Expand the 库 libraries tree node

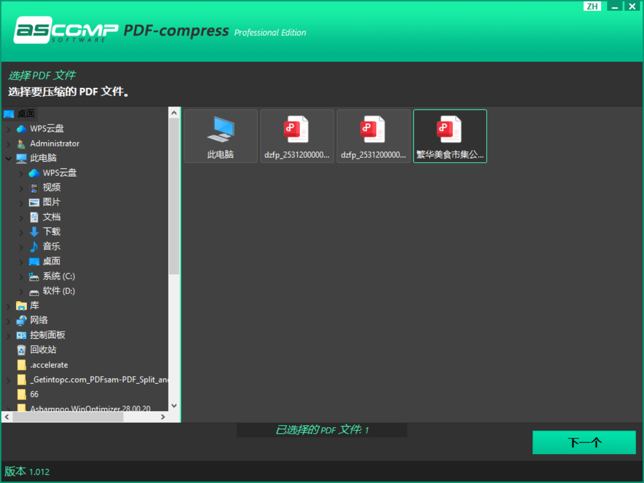[8, 306]
